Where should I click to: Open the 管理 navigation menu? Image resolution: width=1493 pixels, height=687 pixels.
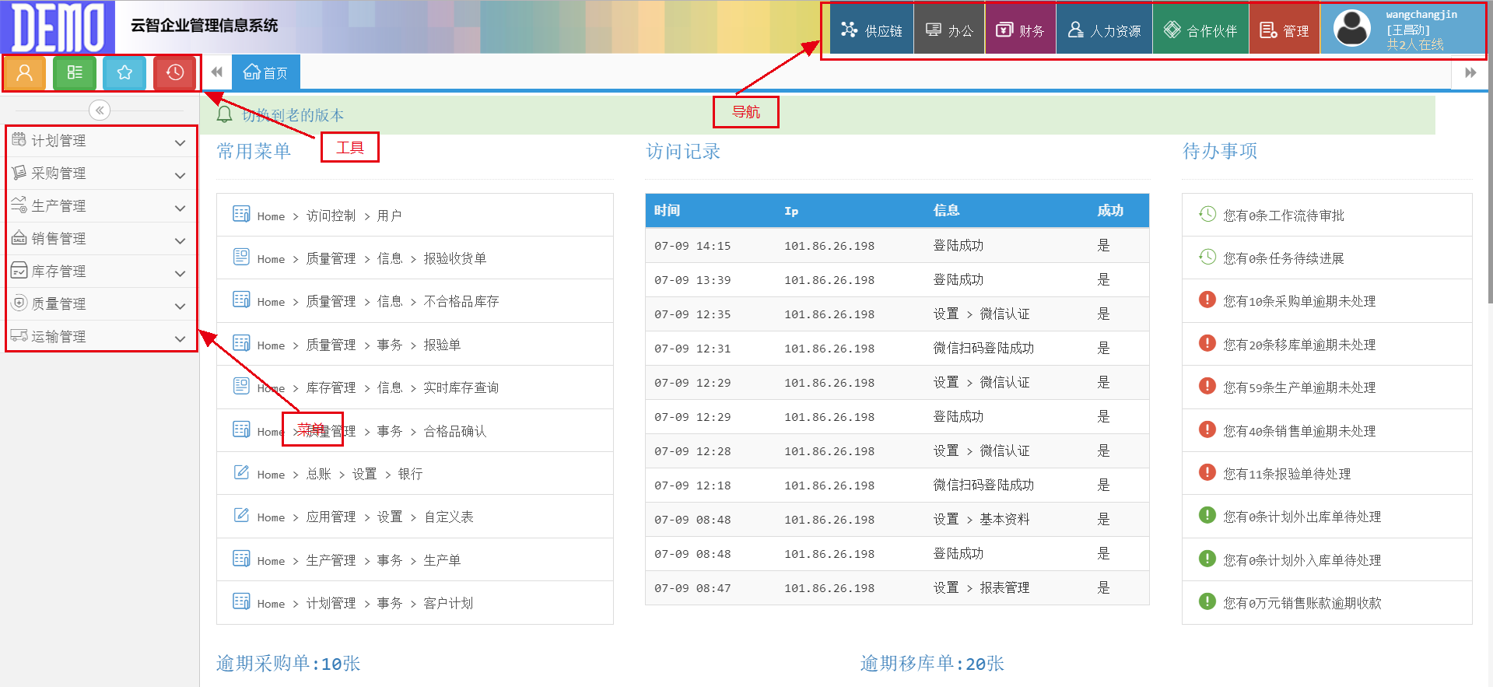point(1284,30)
